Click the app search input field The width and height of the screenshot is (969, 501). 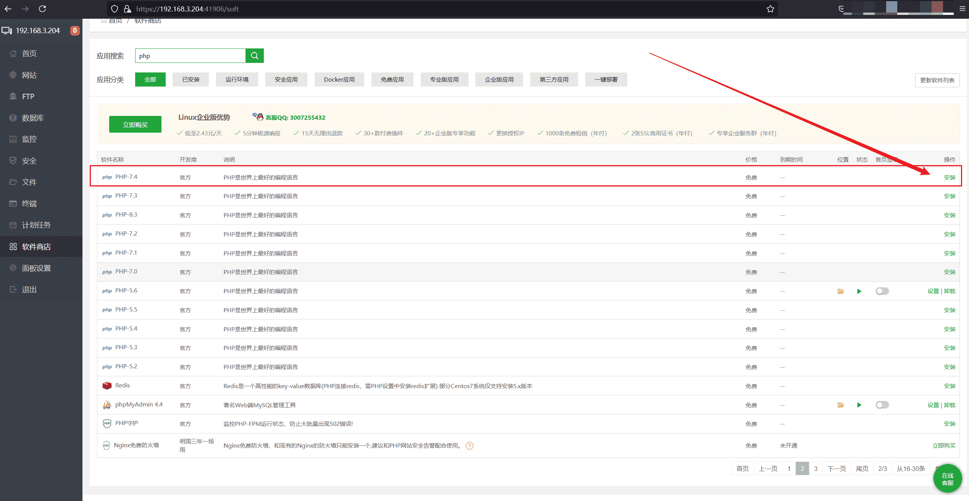pyautogui.click(x=190, y=56)
